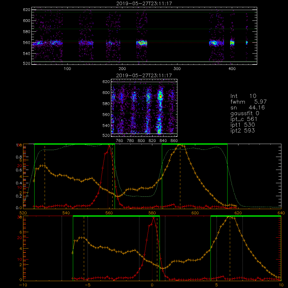The height and width of the screenshot is (288, 288).
Task: Select the 'ipt_c 561' readout
Action: (x=244, y=119)
